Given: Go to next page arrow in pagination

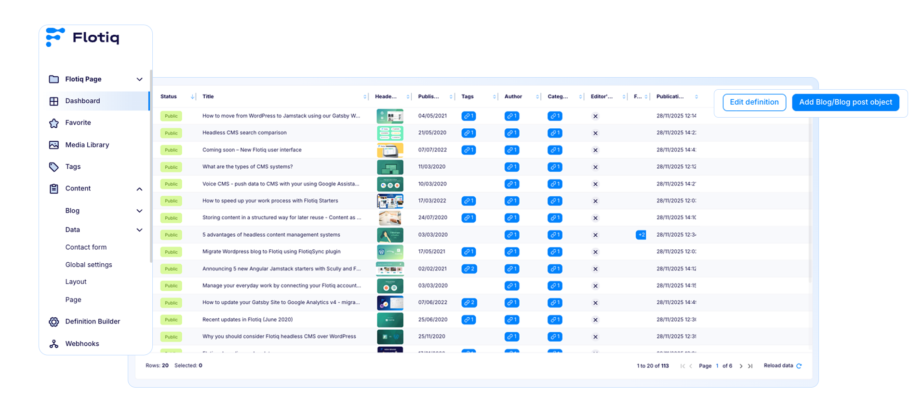Looking at the screenshot, I should [741, 366].
